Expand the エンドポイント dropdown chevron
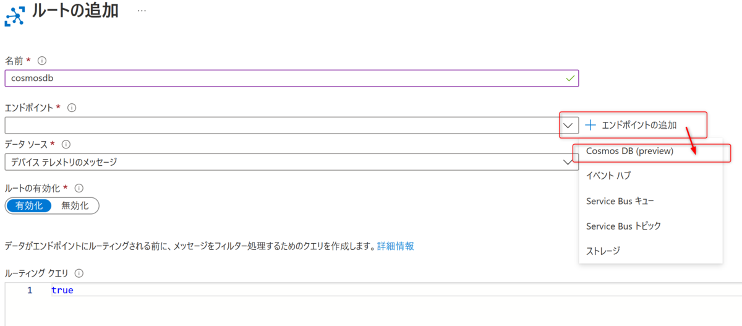 tap(569, 125)
